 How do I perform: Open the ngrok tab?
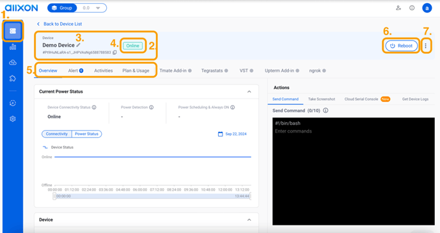[317, 70]
